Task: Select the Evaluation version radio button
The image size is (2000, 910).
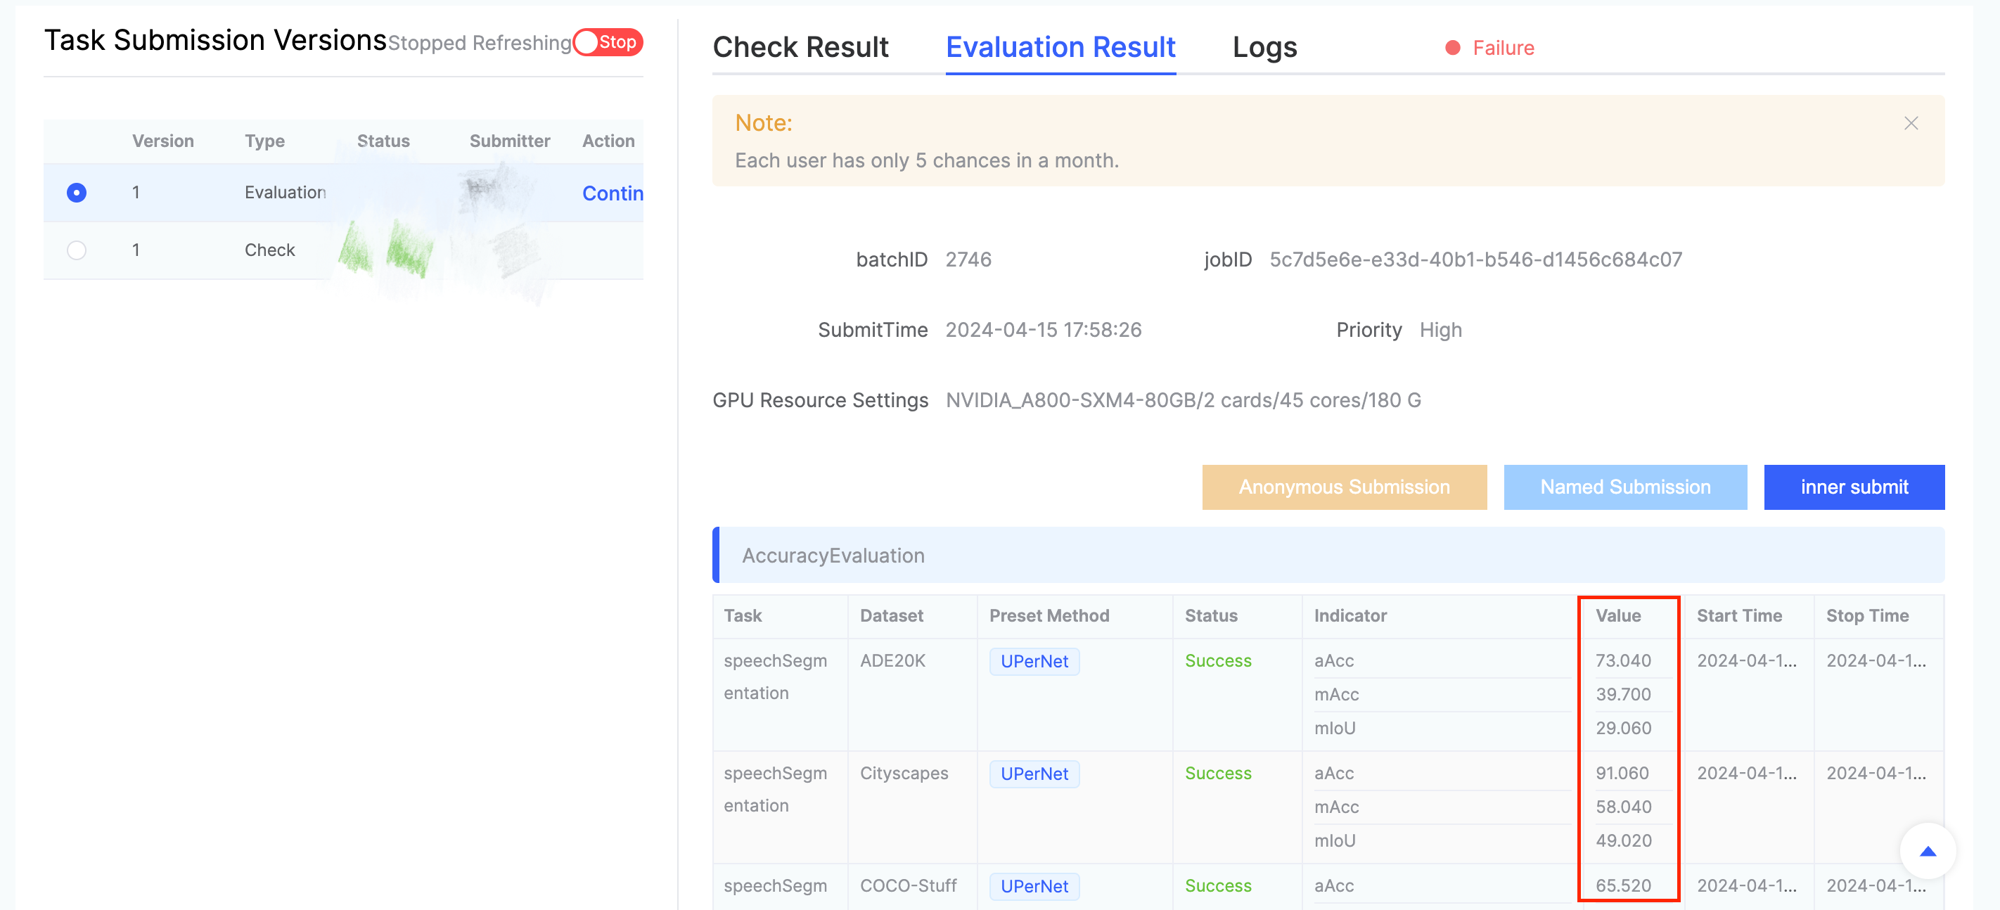Action: (x=76, y=193)
